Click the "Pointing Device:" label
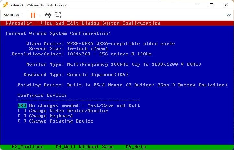This screenshot has height=150, width=234. coord(41,85)
